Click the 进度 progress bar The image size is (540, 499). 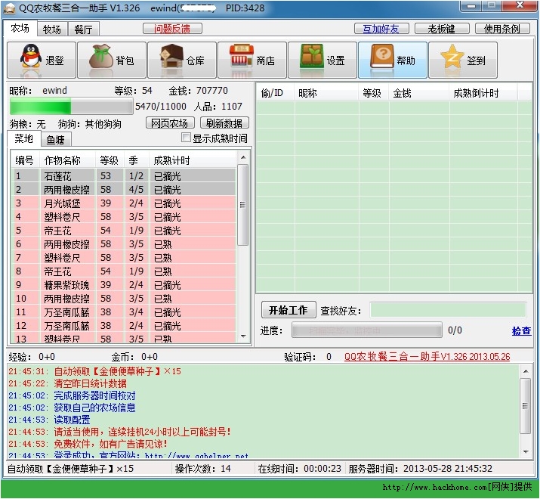(367, 330)
